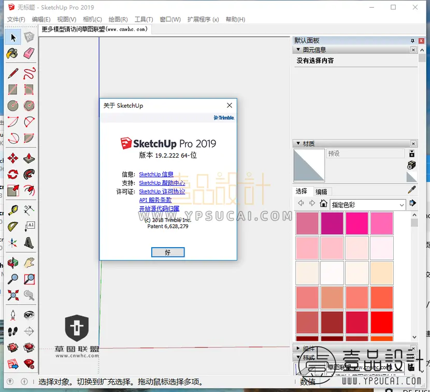Viewport: 430px width, 392px height.
Task: Select the scene tab 更多模型请访问草图联盟
Action: 95,29
